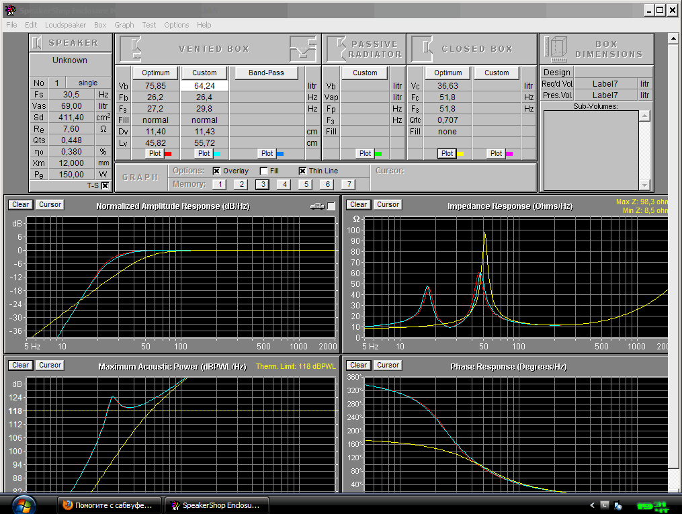This screenshot has height=514, width=682.
Task: Plot closed box Optimum yellow curve
Action: pos(447,153)
